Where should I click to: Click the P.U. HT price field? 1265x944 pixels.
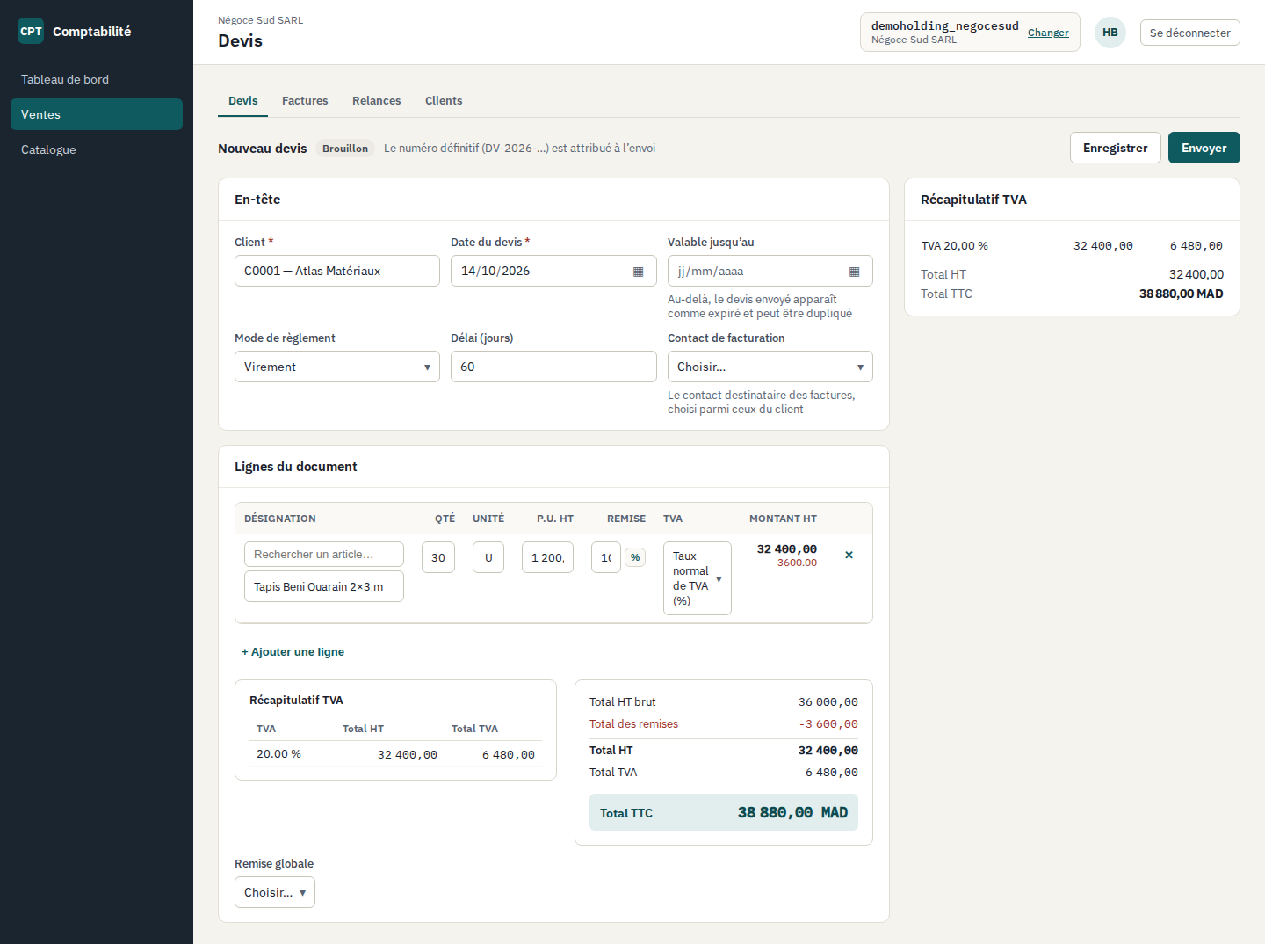click(548, 557)
